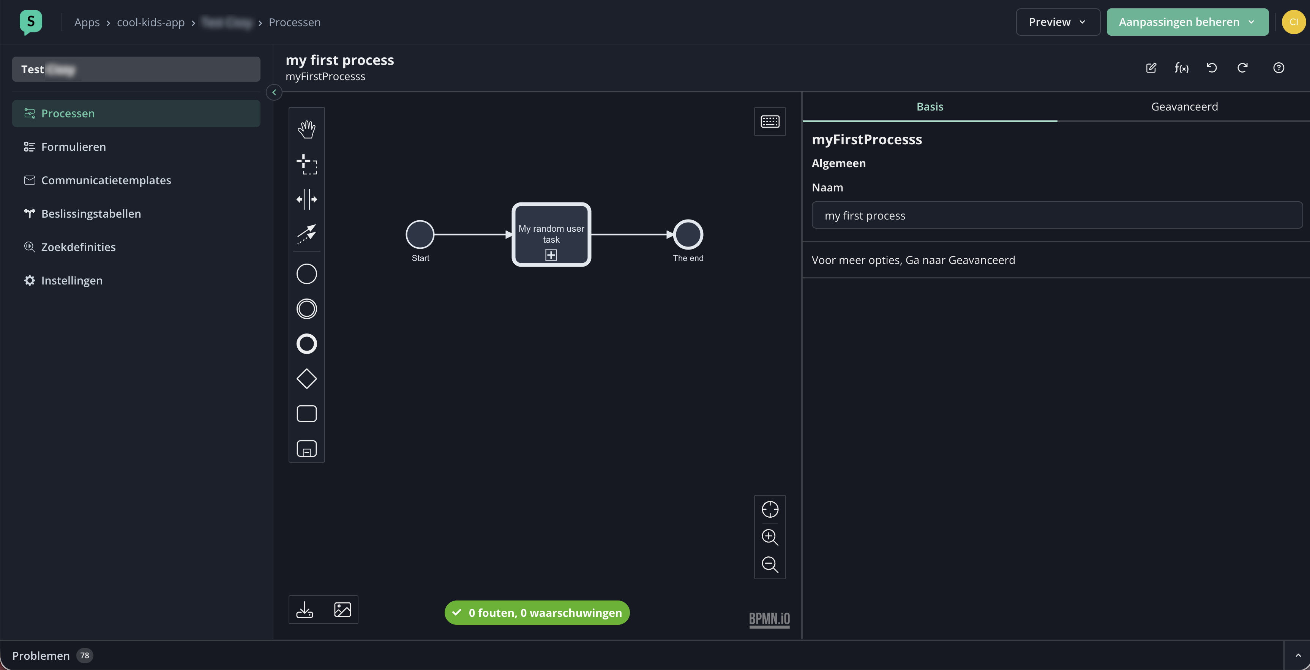Click the Apps breadcrumb link
This screenshot has width=1310, height=670.
(x=87, y=22)
